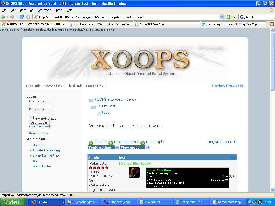Go back using the green Back arrow
275x206 pixels.
(x=3, y=17)
